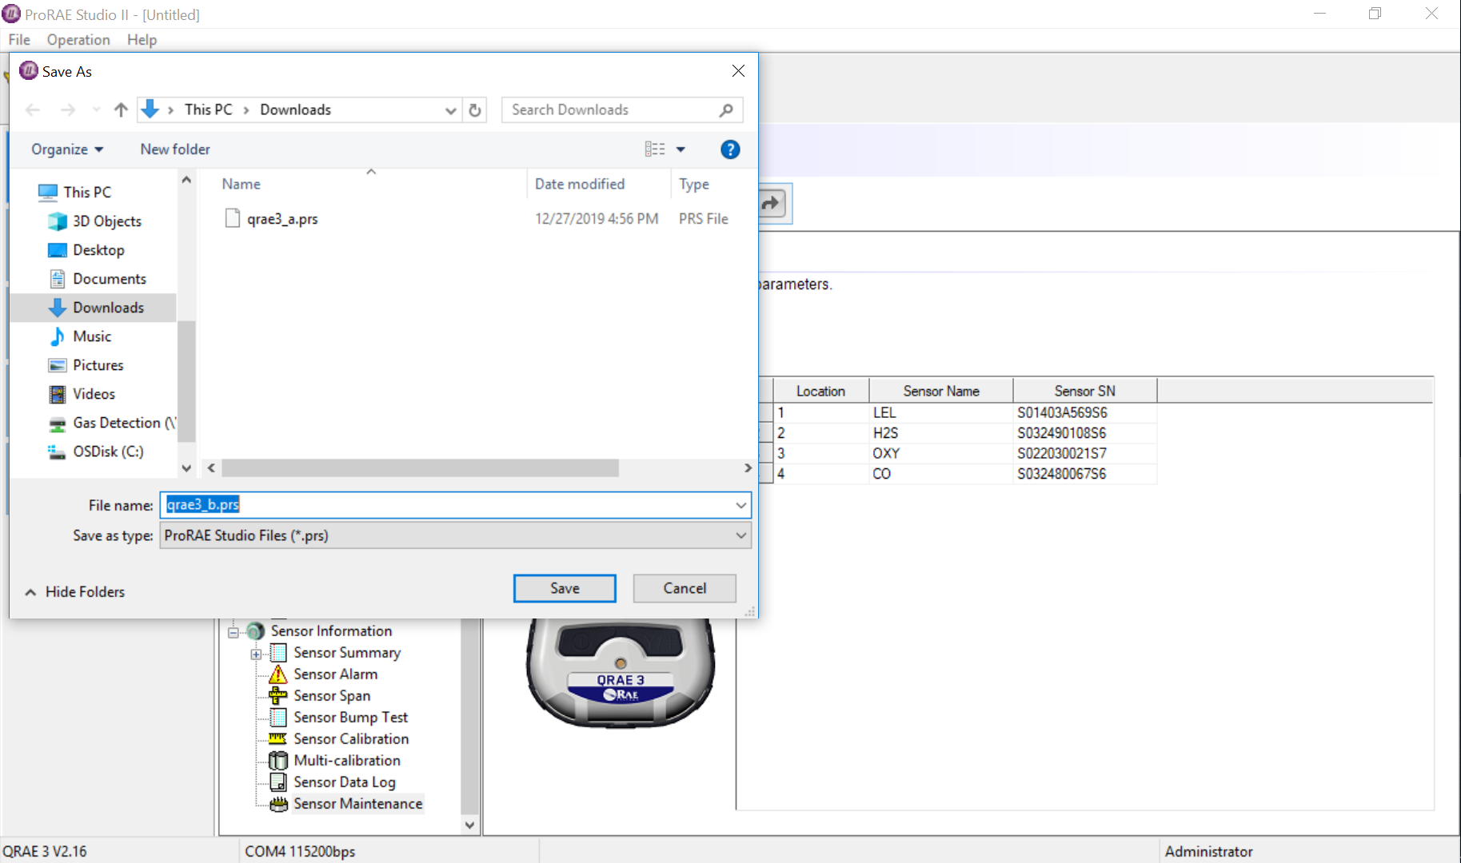This screenshot has width=1461, height=863.
Task: Click the Save button
Action: tap(565, 588)
